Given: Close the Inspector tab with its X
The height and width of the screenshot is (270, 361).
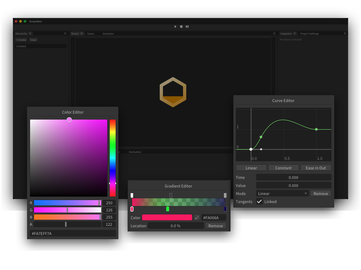Looking at the screenshot, I should pyautogui.click(x=294, y=33).
